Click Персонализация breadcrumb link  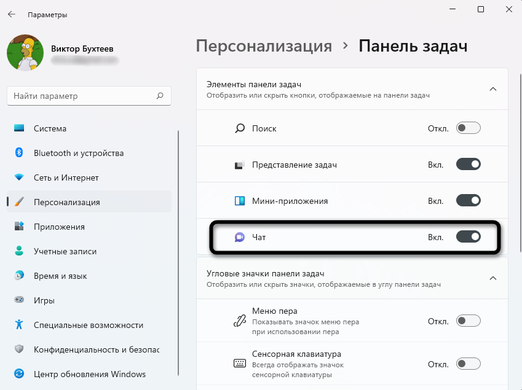point(264,46)
